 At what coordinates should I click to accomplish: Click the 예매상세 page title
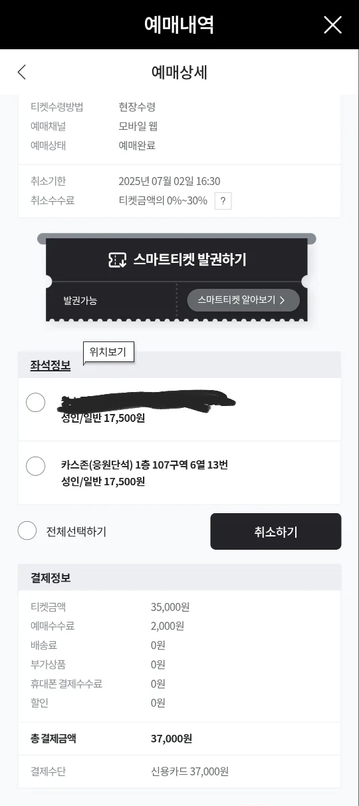tap(179, 72)
